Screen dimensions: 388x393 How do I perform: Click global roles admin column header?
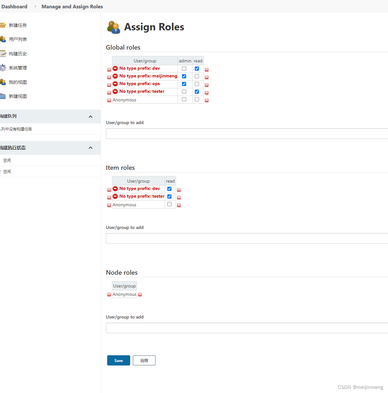[185, 61]
